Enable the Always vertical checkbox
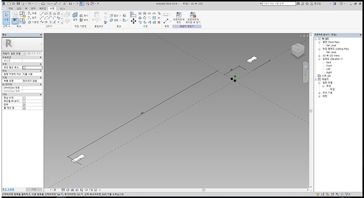This screenshot has width=364, height=198. [x=24, y=98]
